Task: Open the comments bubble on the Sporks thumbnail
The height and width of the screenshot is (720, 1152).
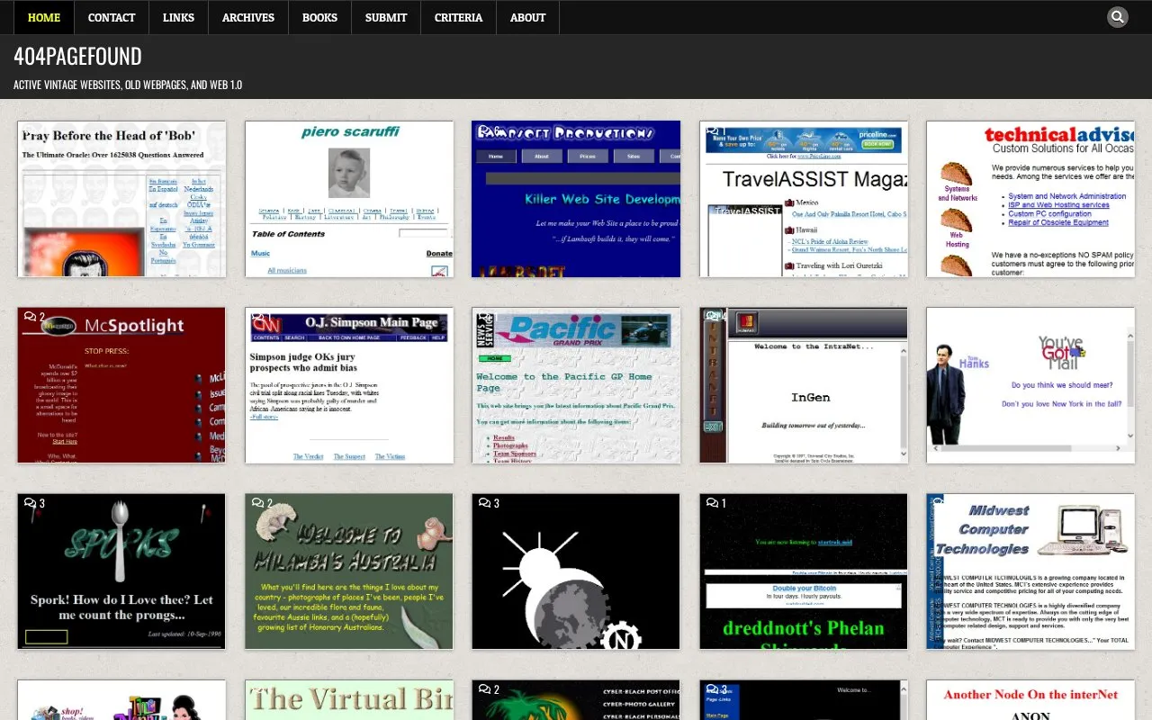Action: point(34,503)
